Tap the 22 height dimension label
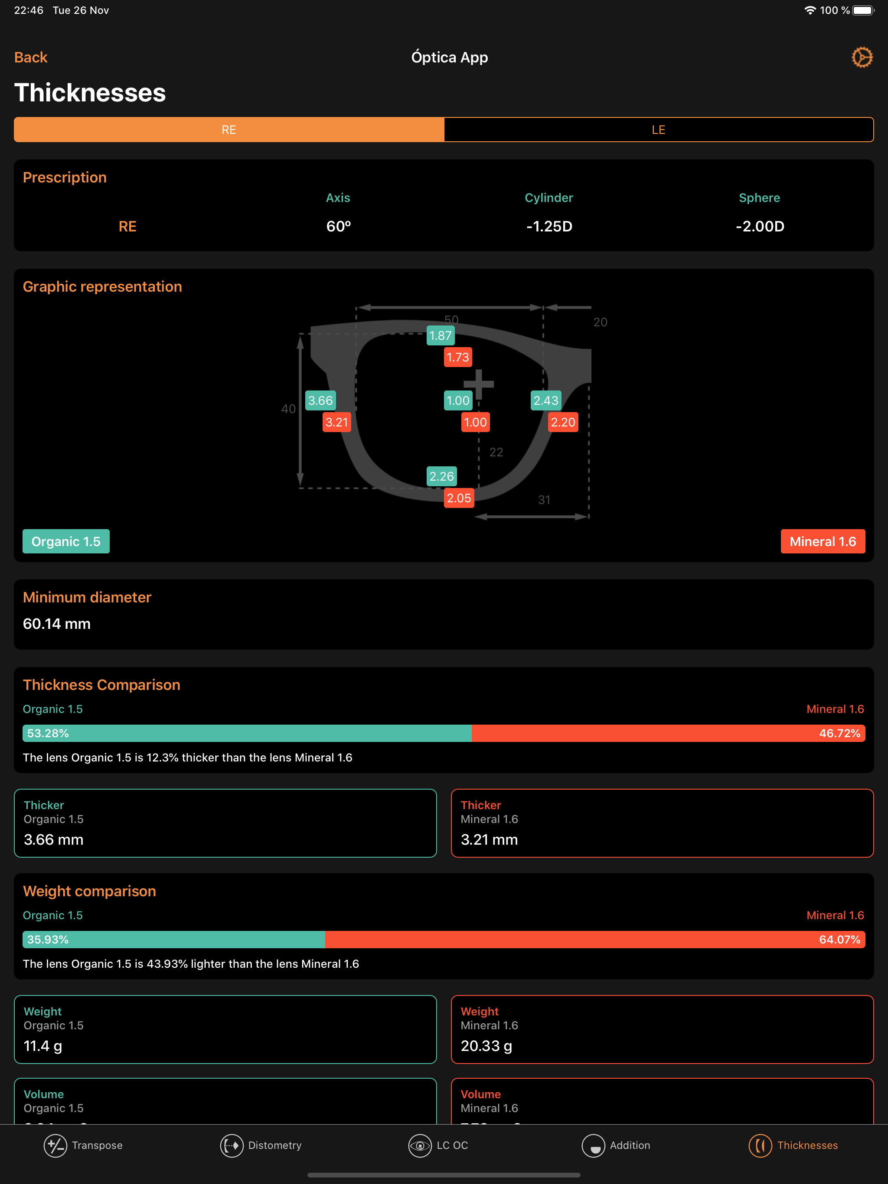The height and width of the screenshot is (1184, 888). (496, 452)
